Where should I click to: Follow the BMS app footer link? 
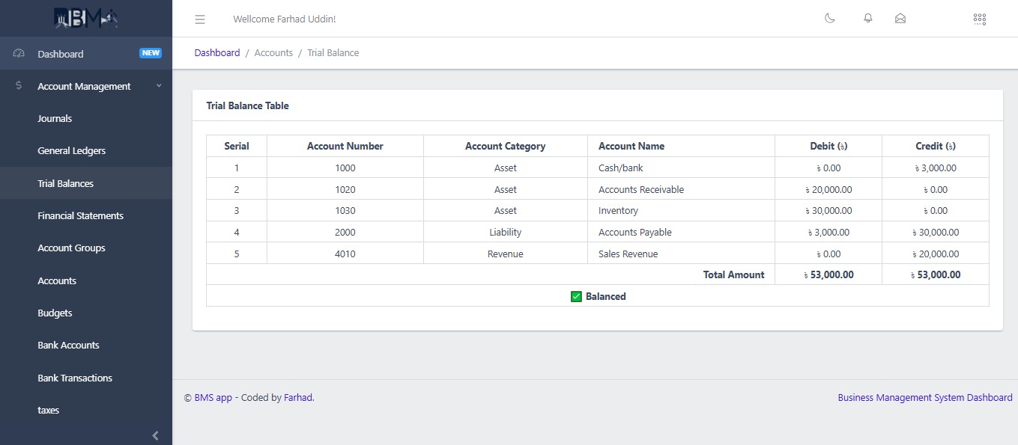213,398
